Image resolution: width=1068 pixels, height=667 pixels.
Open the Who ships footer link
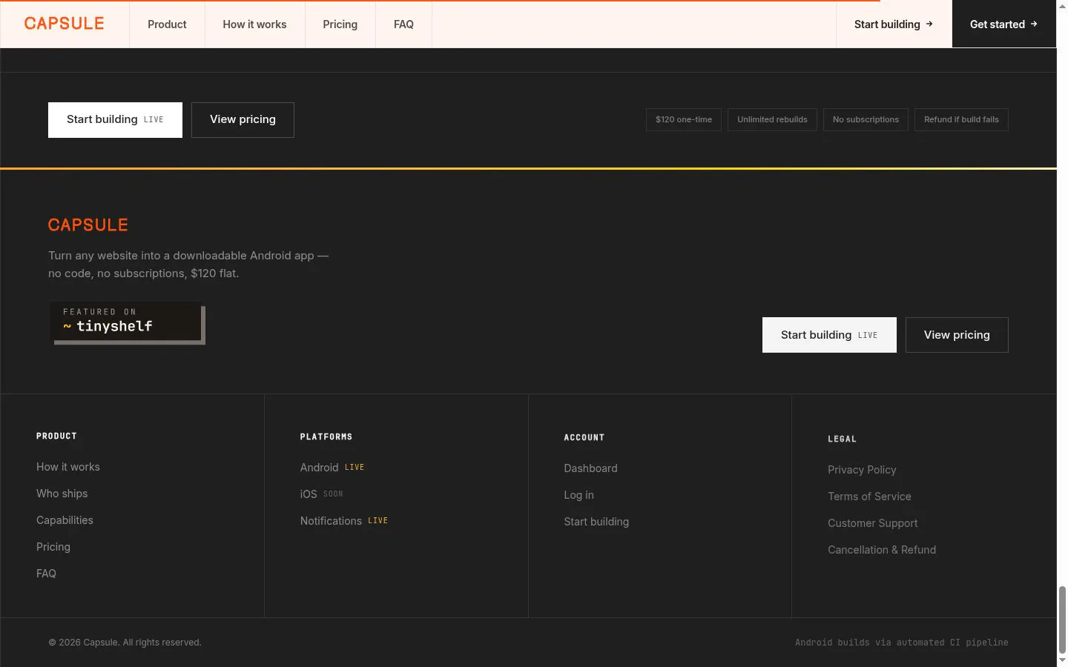pos(62,494)
